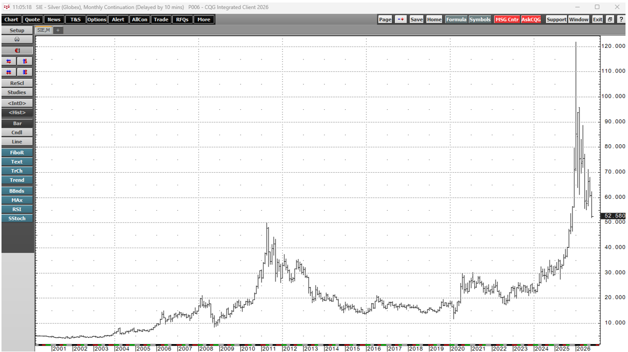
Task: Open the Studies list
Action: (x=17, y=92)
